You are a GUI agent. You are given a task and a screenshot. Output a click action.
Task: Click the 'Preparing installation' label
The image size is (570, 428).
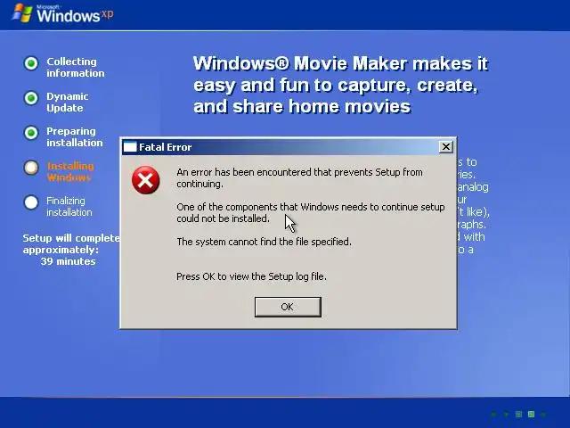(x=75, y=136)
